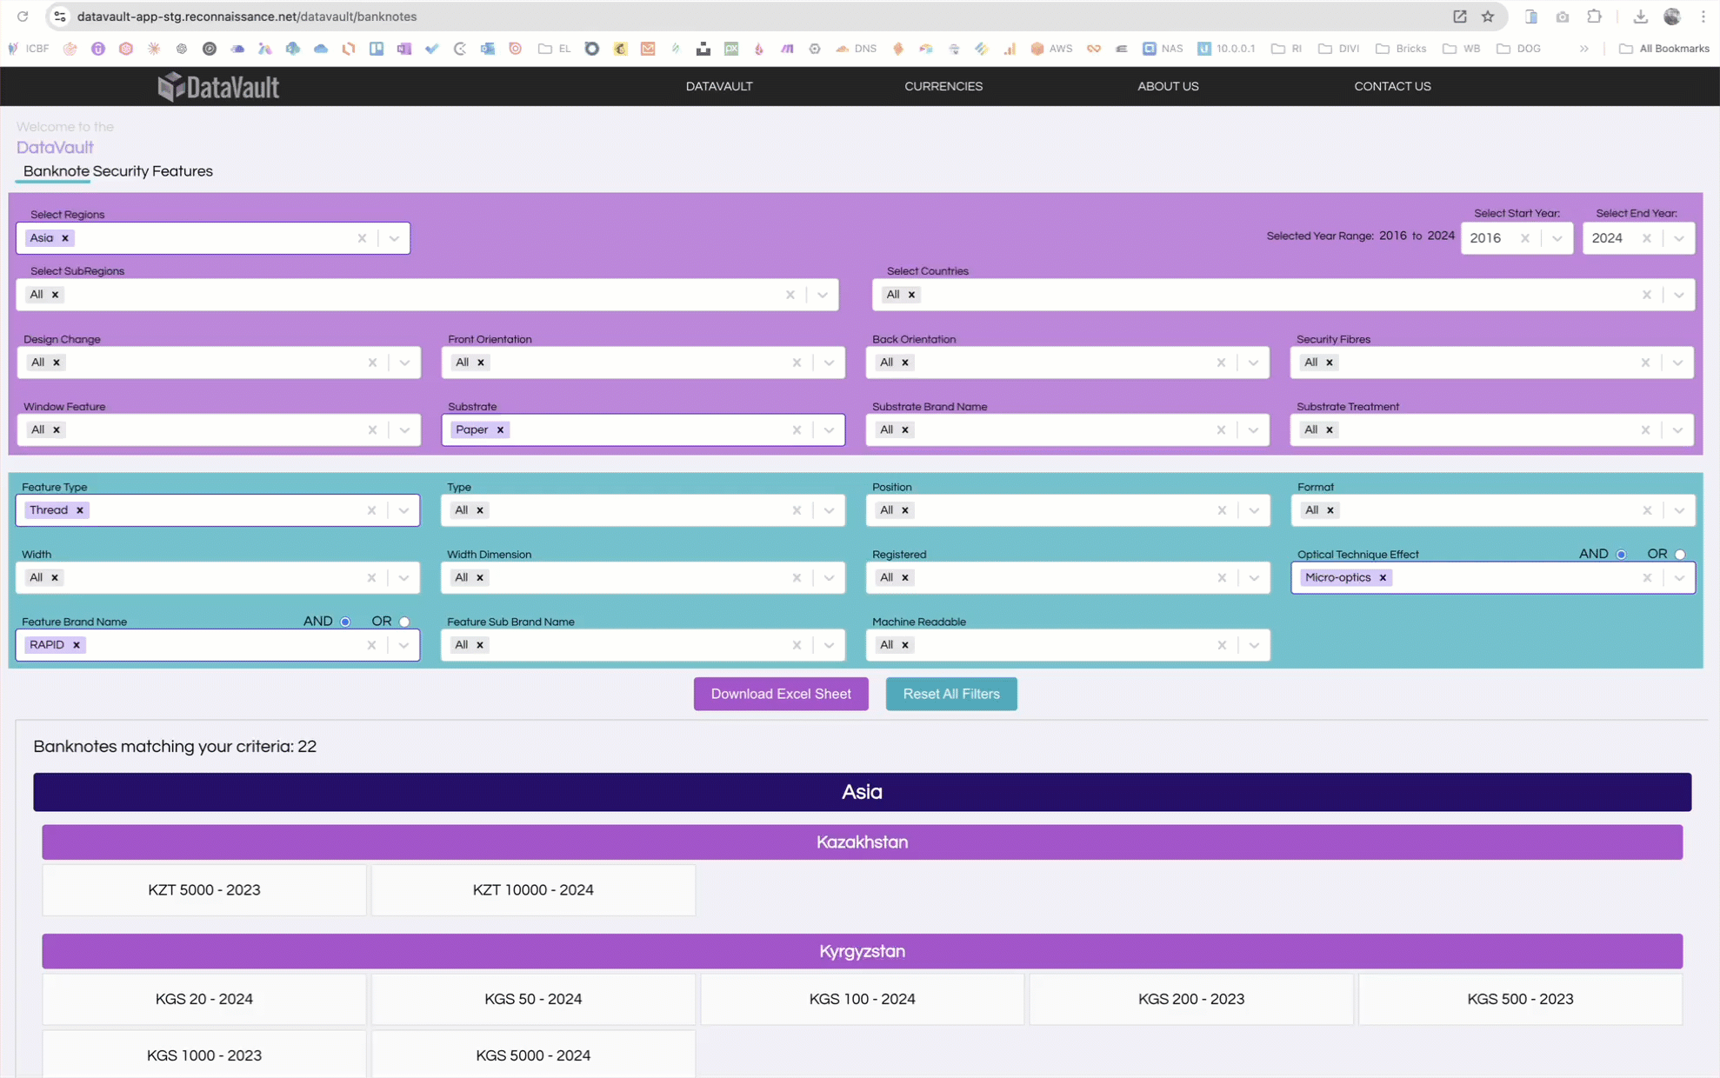
Task: Open the Select End Year dropdown
Action: click(x=1679, y=237)
